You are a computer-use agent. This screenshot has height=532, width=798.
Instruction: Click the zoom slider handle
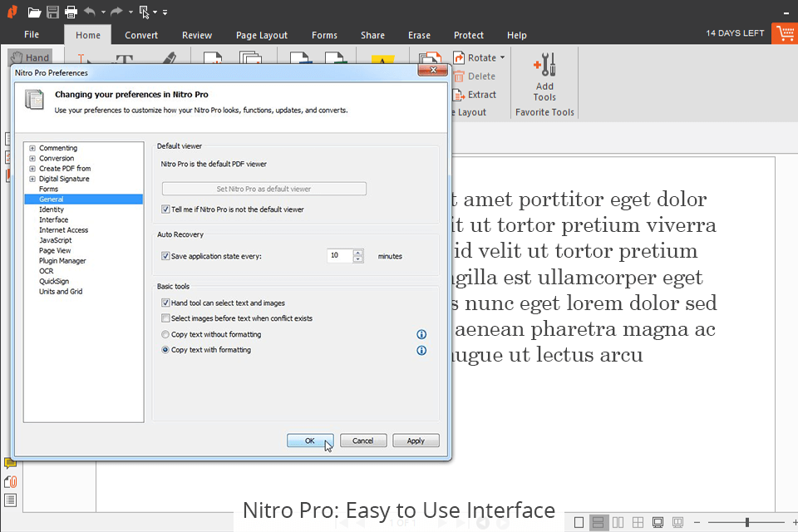pyautogui.click(x=747, y=522)
